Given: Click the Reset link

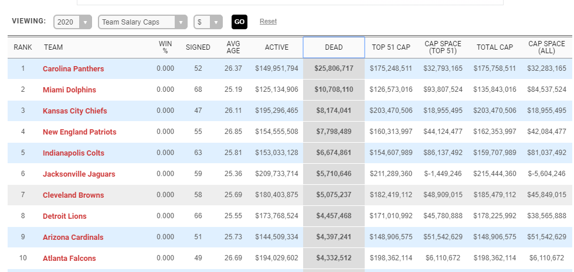Looking at the screenshot, I should point(269,21).
